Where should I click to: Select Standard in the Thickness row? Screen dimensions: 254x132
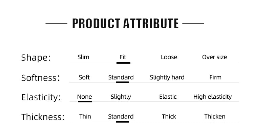coord(121,117)
